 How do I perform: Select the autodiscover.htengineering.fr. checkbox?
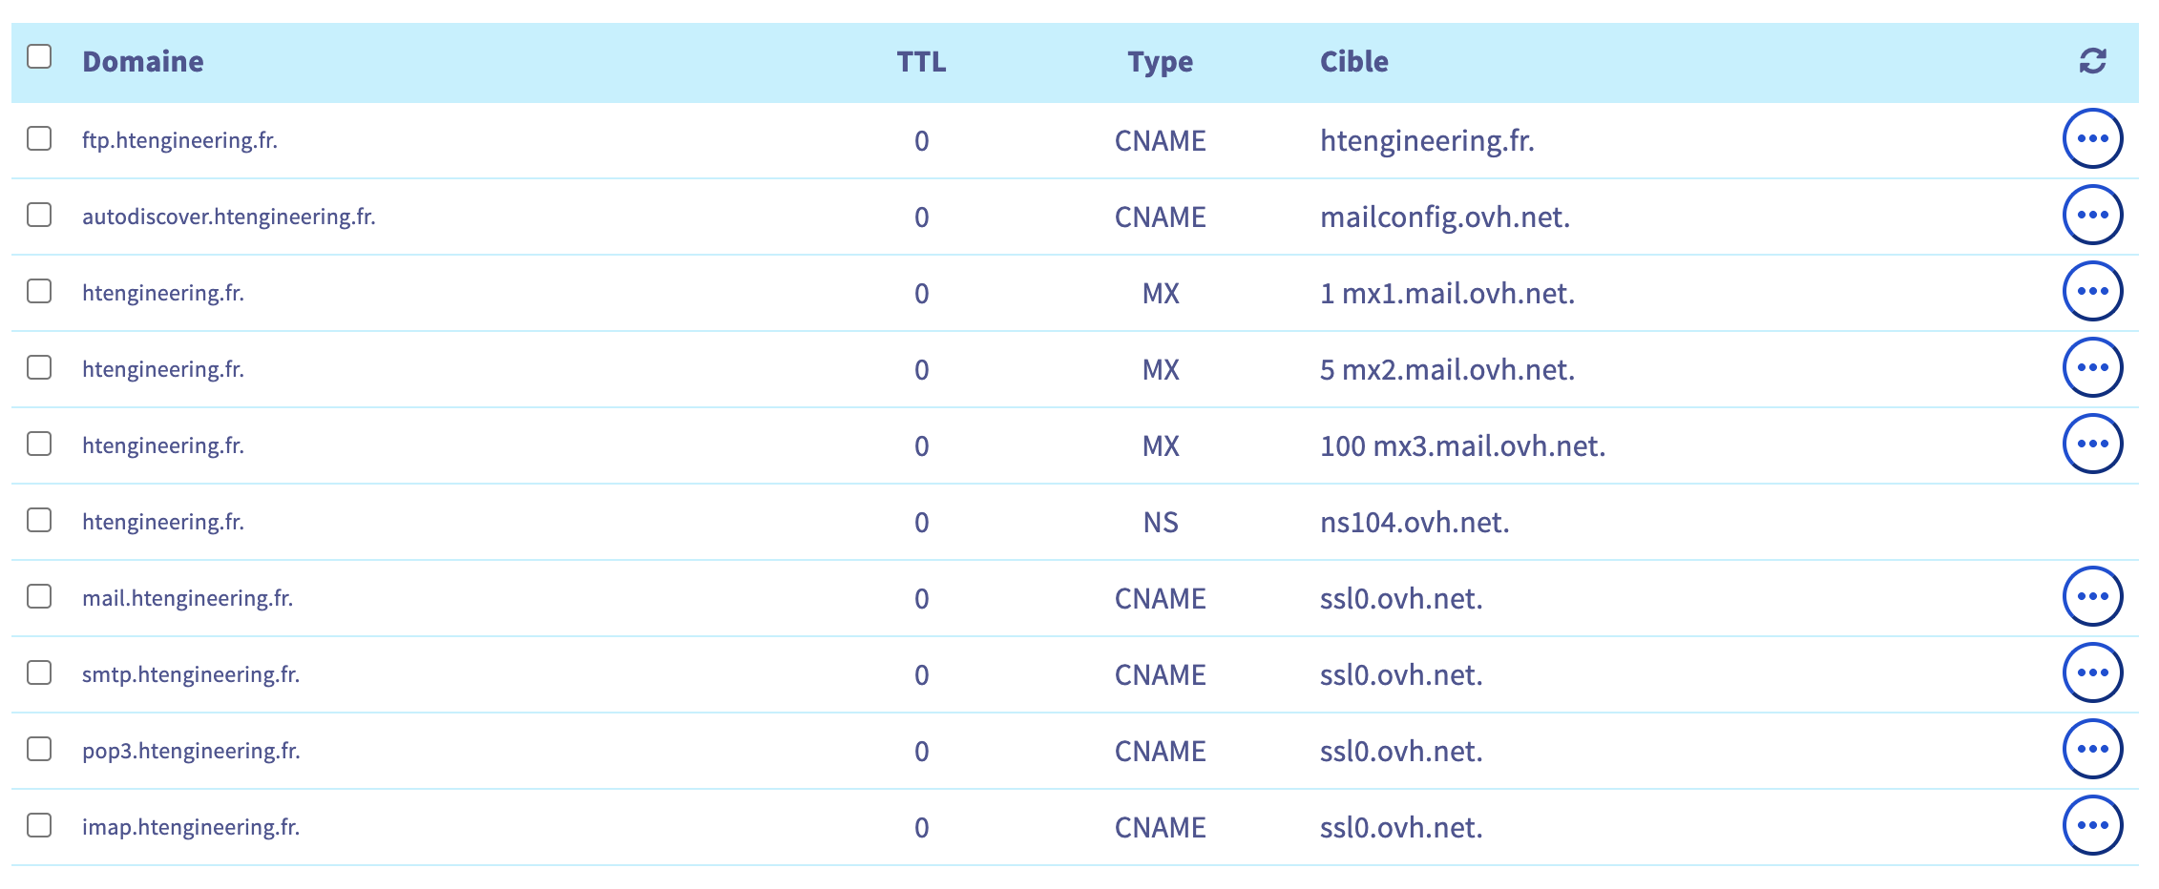39,215
